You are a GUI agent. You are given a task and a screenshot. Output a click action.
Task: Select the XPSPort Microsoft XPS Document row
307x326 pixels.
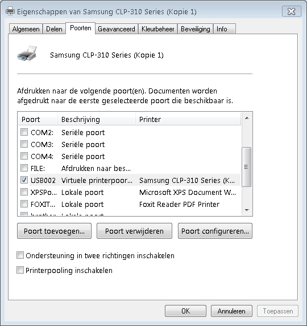click(x=129, y=192)
